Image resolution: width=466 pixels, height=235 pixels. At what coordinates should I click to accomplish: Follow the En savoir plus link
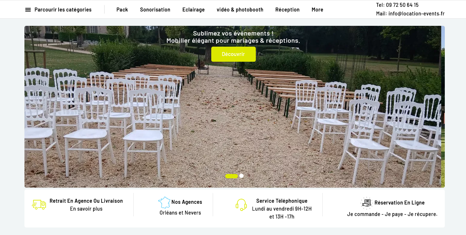click(86, 209)
